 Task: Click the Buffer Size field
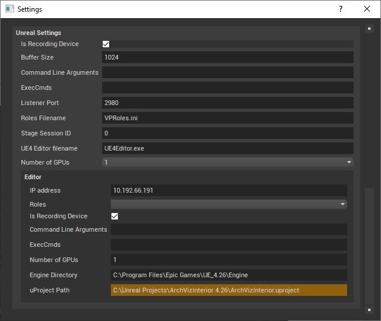(228, 57)
